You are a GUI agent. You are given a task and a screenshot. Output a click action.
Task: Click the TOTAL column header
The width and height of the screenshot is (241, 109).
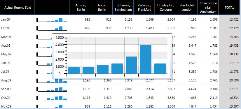click(x=229, y=8)
